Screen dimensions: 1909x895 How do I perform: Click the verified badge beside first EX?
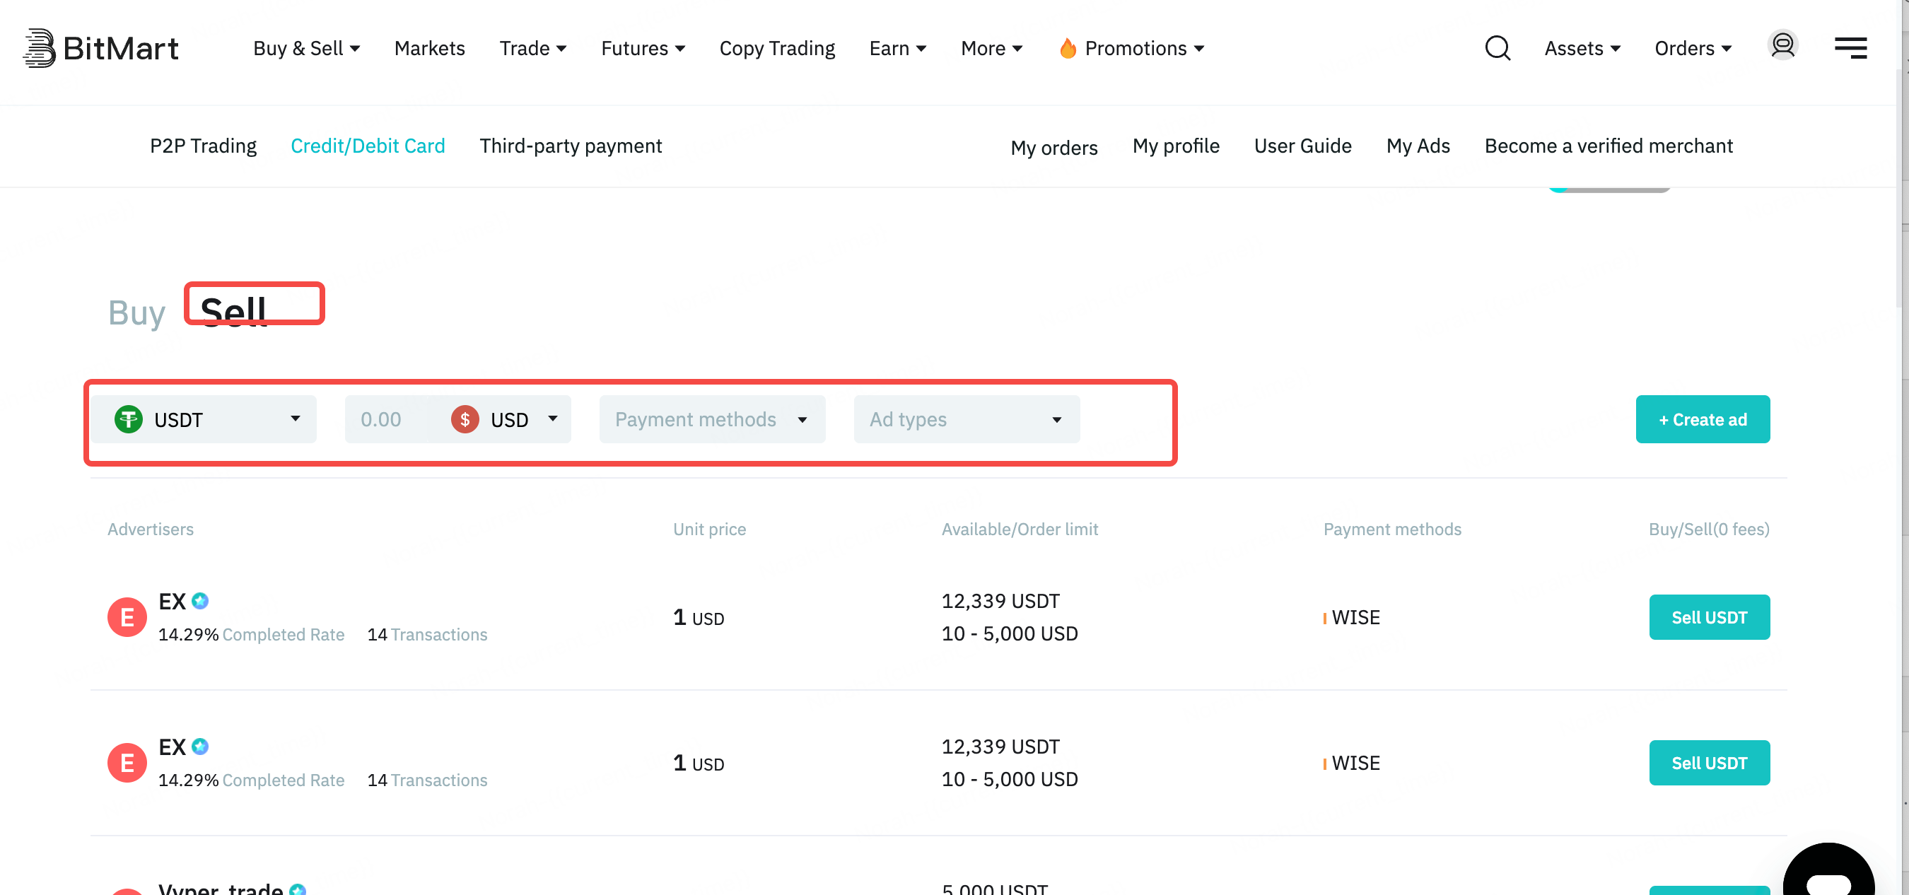(x=200, y=601)
